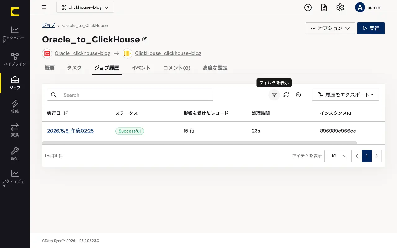Open the settings gear icon in header

tap(340, 7)
